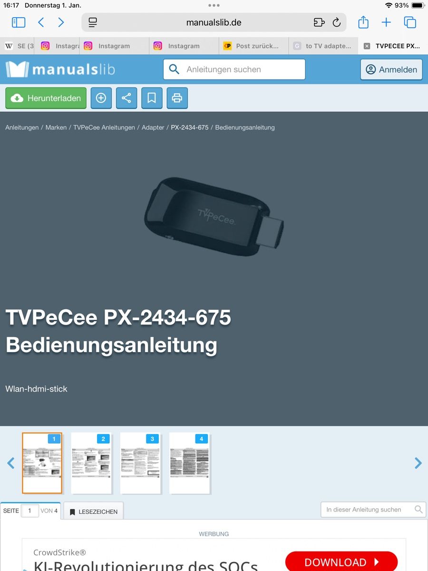Click the manualslib logo
The height and width of the screenshot is (571, 428).
point(60,69)
